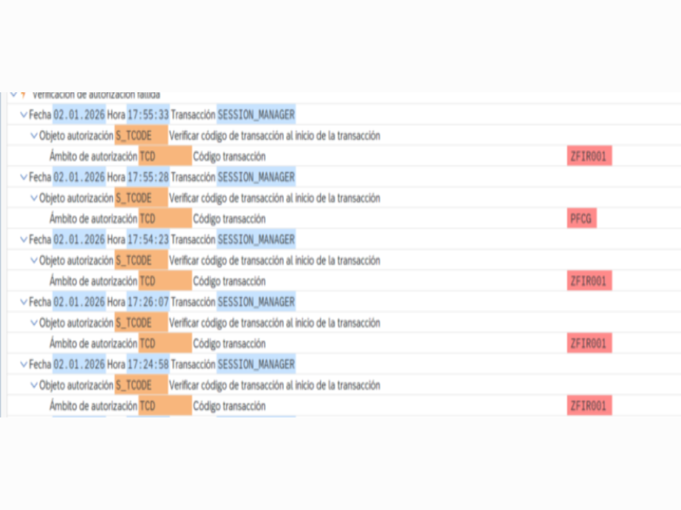
Task: Select ZFIR001 value in the 17:24:58 entry
Action: tap(589, 406)
